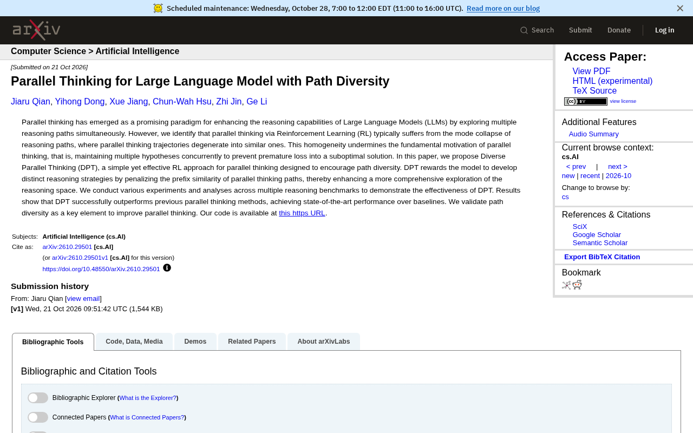This screenshot has width=693, height=433.
Task: Click the arXiv logo
Action: (x=36, y=30)
